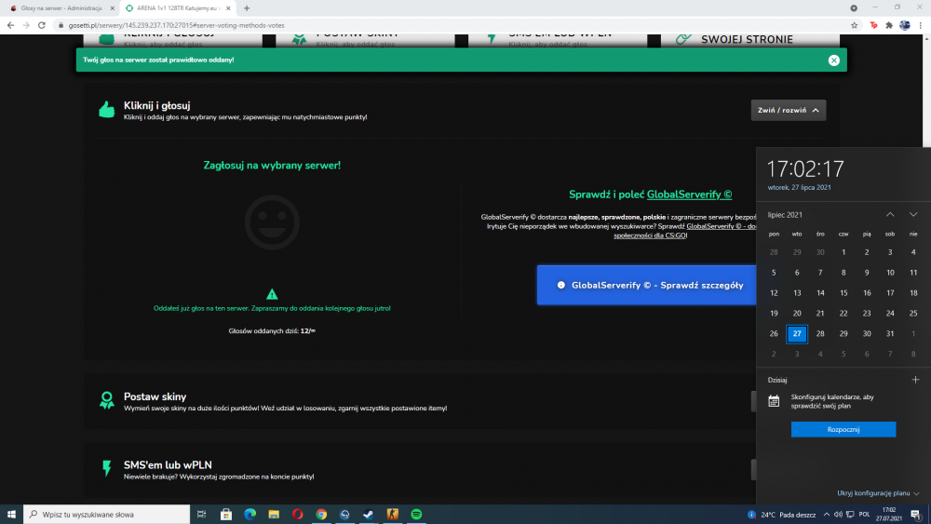Select July 1 in the calendar

[843, 252]
